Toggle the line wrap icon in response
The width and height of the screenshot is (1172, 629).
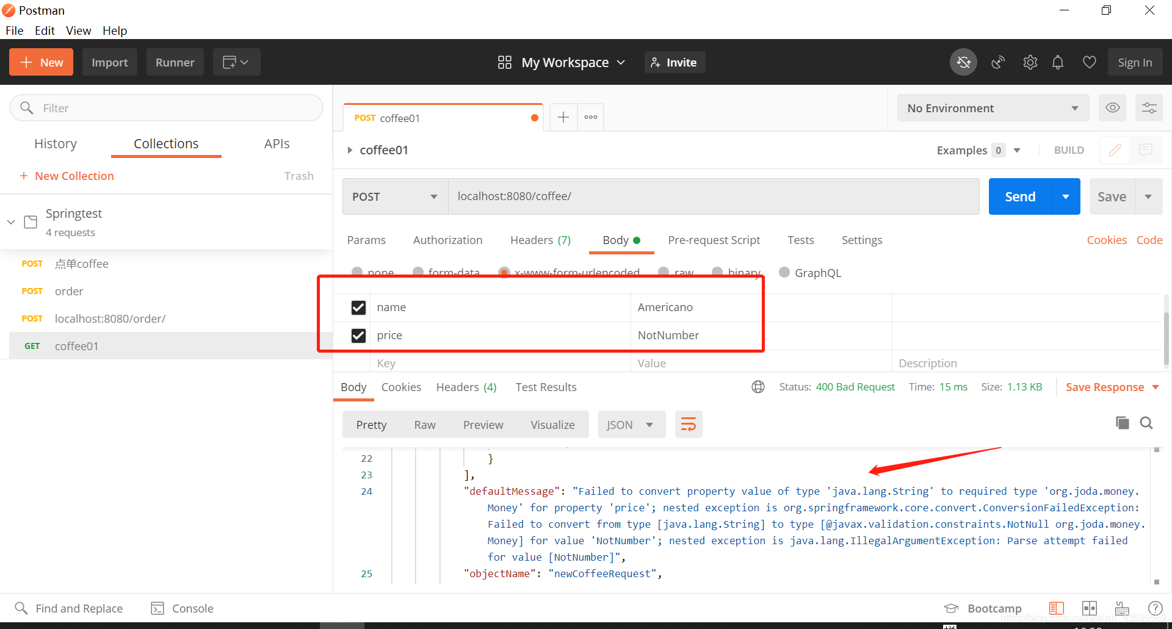689,425
